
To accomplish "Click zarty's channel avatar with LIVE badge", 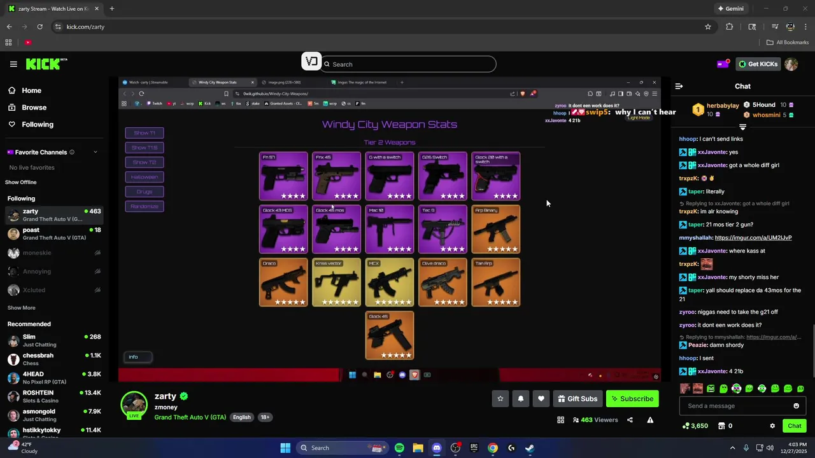I will 134,405.
